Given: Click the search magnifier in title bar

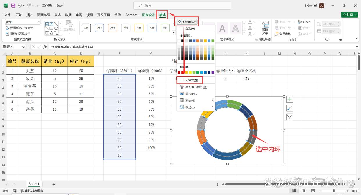Looking at the screenshot, I should (140, 6).
